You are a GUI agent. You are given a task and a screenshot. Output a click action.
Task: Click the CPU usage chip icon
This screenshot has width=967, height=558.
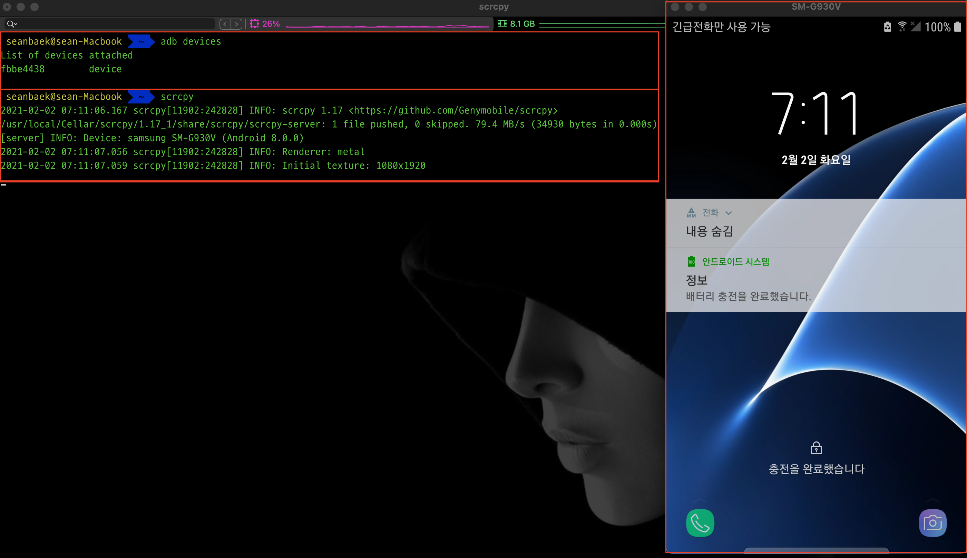click(x=254, y=24)
